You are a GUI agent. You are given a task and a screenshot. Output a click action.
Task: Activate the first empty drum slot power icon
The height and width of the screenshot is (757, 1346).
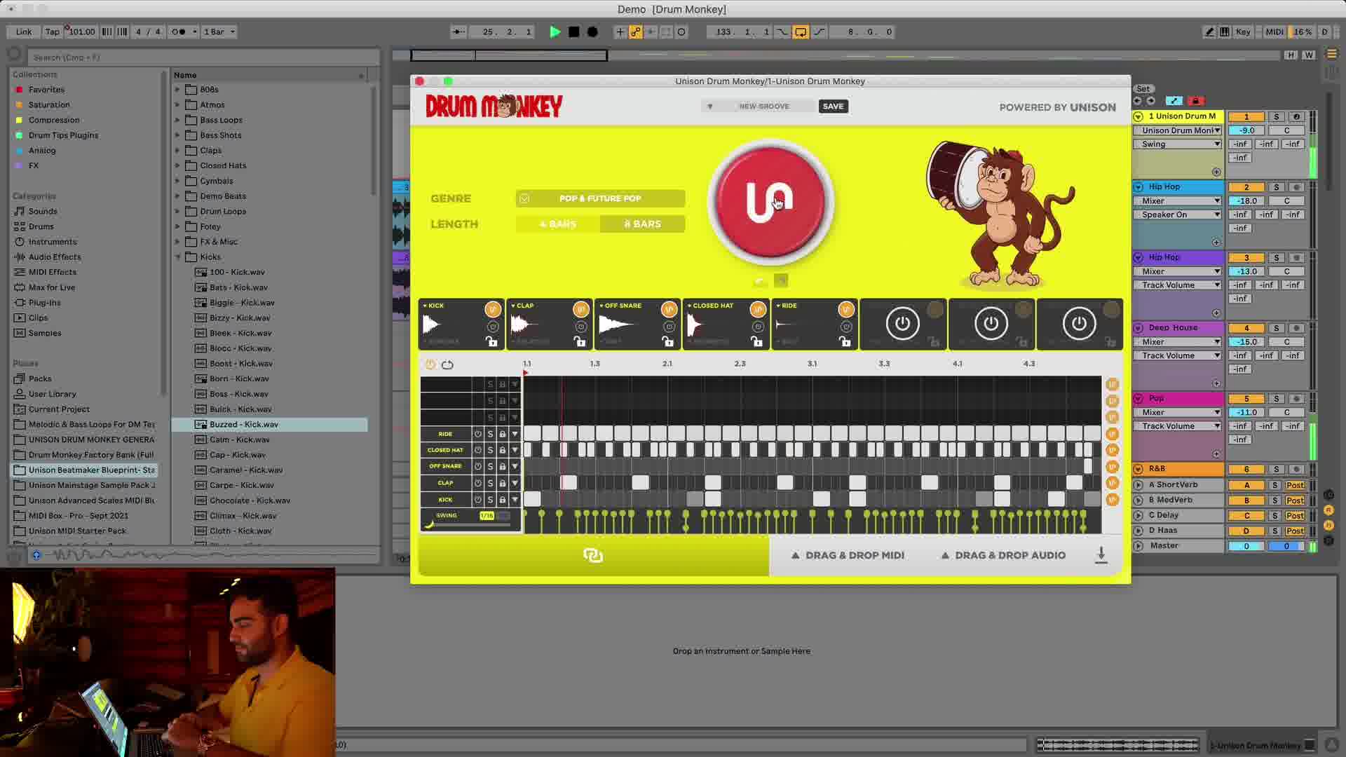point(902,324)
